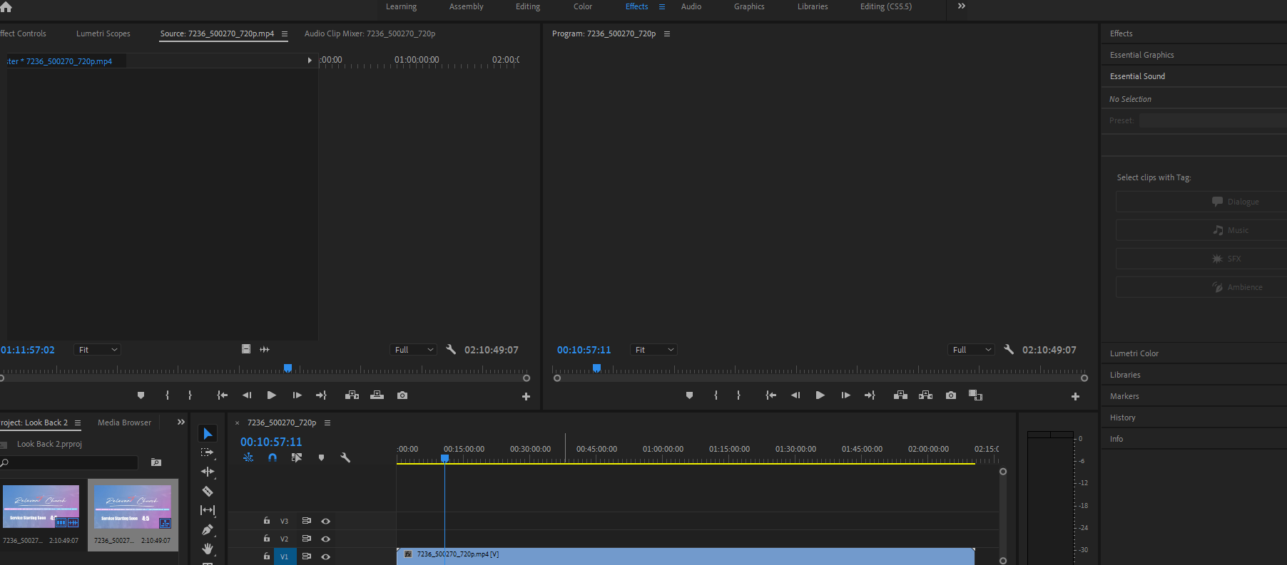1287x565 pixels.
Task: Click Drag Video Only filmstrip icon
Action: point(246,349)
